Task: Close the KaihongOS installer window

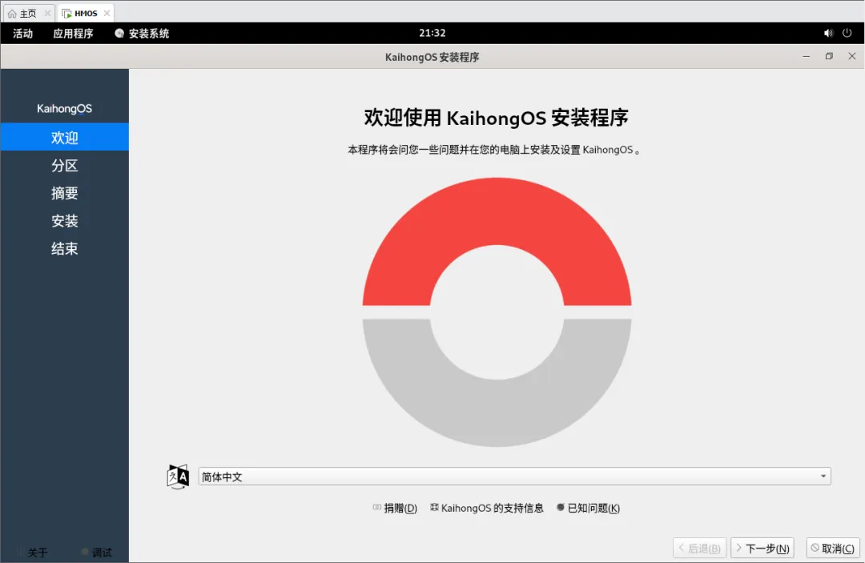Action: click(851, 56)
